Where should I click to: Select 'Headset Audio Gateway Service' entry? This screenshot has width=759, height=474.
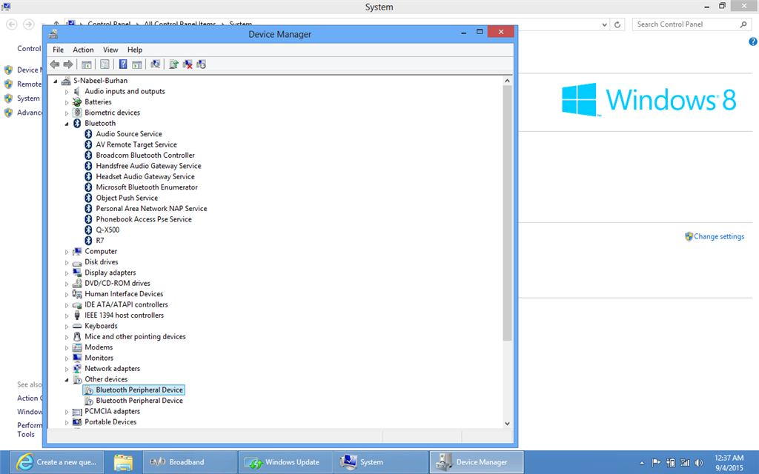tap(145, 176)
